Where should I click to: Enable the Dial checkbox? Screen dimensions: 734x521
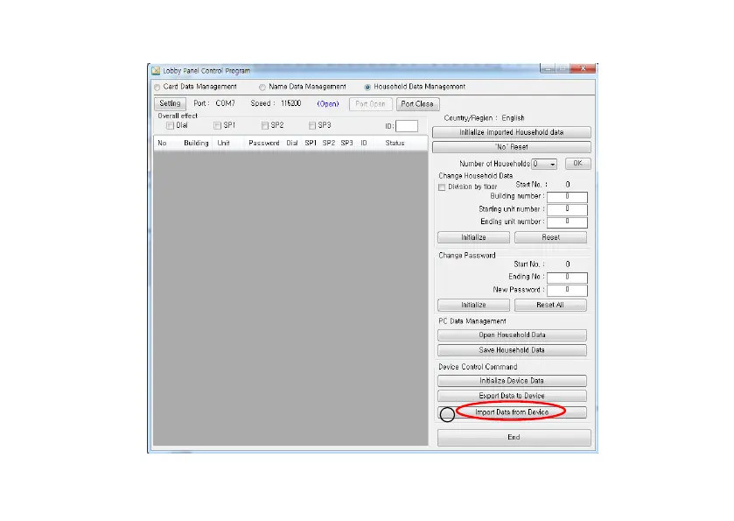(x=170, y=125)
